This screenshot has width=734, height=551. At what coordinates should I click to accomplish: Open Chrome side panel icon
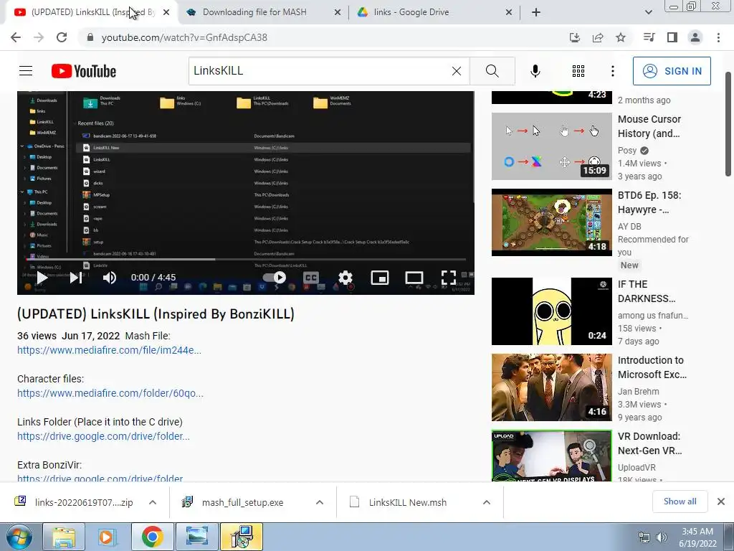pyautogui.click(x=672, y=37)
